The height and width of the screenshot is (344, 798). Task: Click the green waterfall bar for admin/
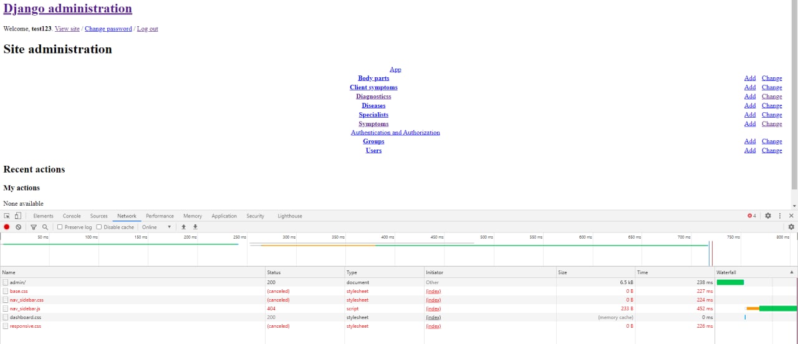730,282
